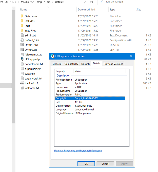Click the trackInfo.cfg file icon
Image resolution: width=158 pixels, height=172 pixels.
coord(22,83)
